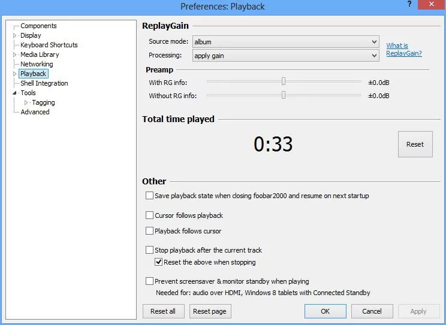This screenshot has width=446, height=325.
Task: Open Keyboard Shortcuts preferences page
Action: tap(49, 45)
